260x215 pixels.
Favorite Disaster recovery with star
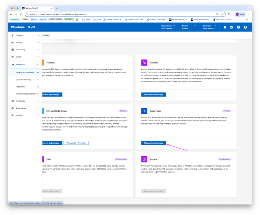pos(38,80)
